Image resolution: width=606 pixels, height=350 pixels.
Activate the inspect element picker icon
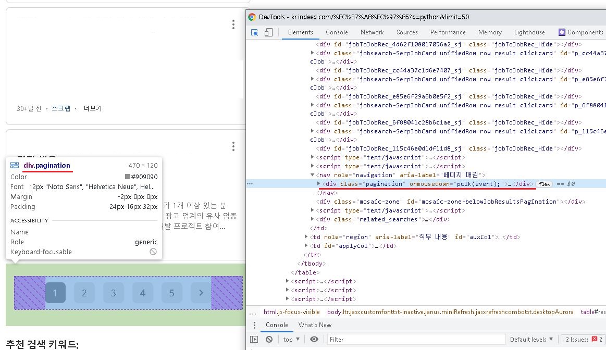[254, 32]
